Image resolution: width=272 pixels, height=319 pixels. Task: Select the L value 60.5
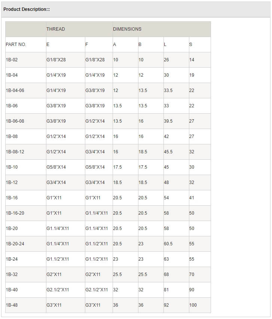coord(168,244)
